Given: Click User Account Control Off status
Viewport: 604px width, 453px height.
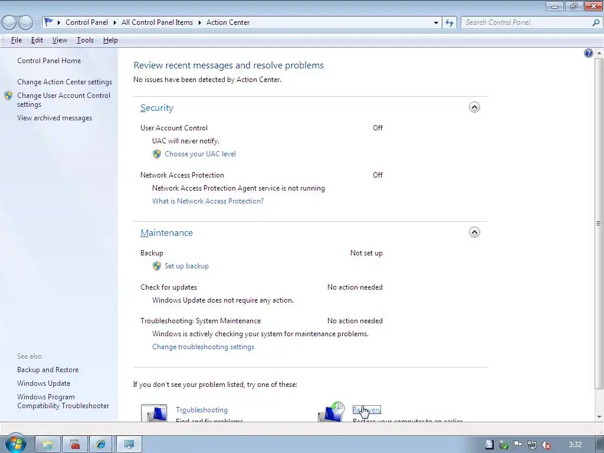Looking at the screenshot, I should pos(377,128).
